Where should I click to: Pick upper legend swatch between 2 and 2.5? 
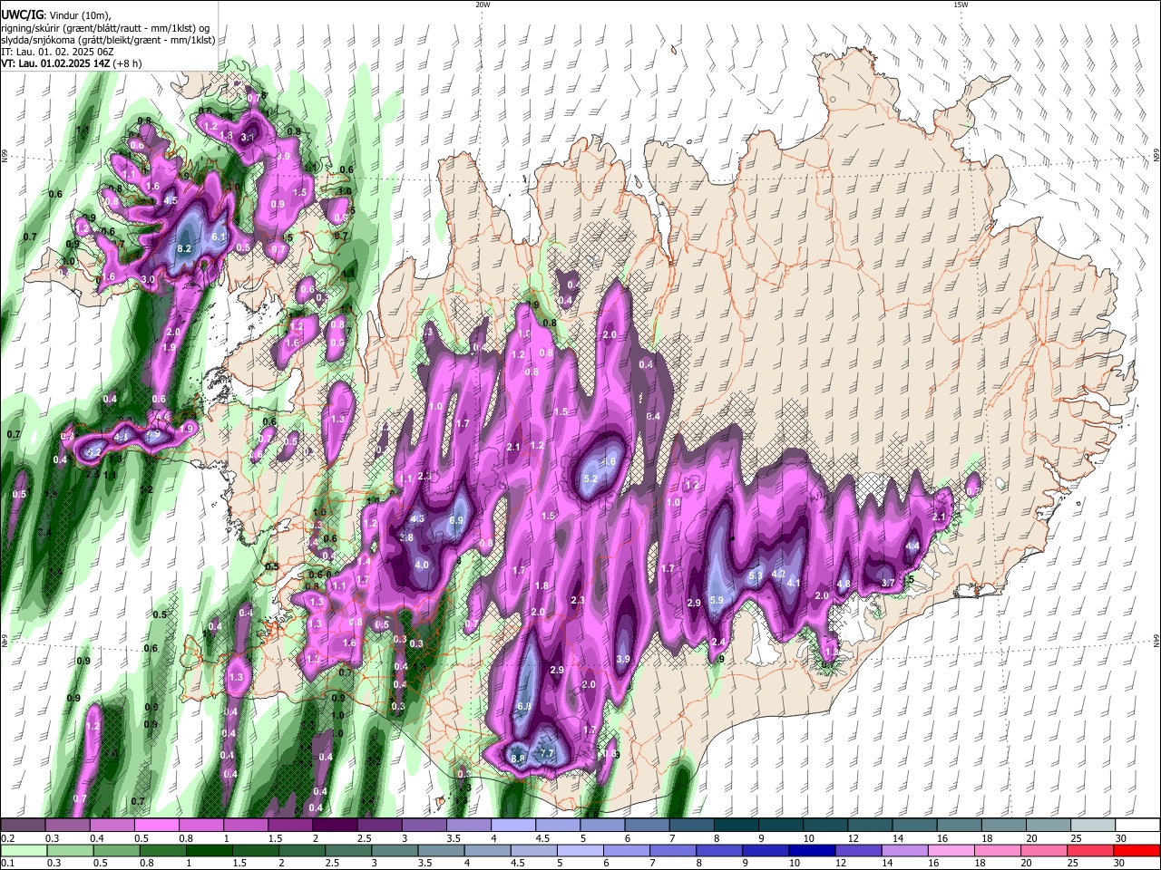click(334, 826)
